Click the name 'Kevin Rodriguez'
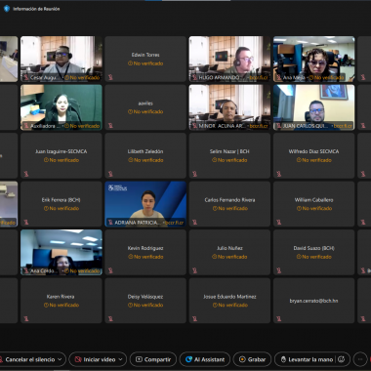 (x=145, y=248)
